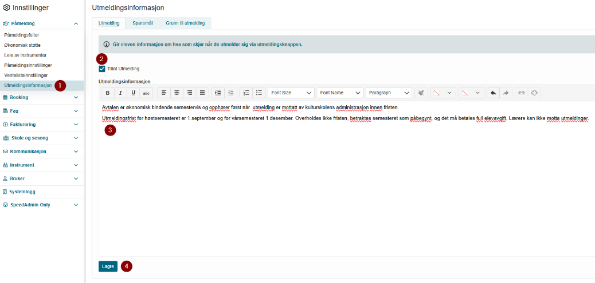Open the first color picker dropdown arrow
This screenshot has width=595, height=283.
click(x=449, y=93)
